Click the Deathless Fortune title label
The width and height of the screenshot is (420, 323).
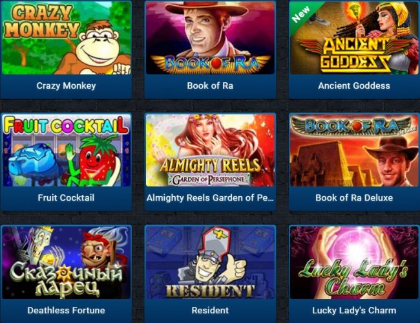click(x=66, y=311)
